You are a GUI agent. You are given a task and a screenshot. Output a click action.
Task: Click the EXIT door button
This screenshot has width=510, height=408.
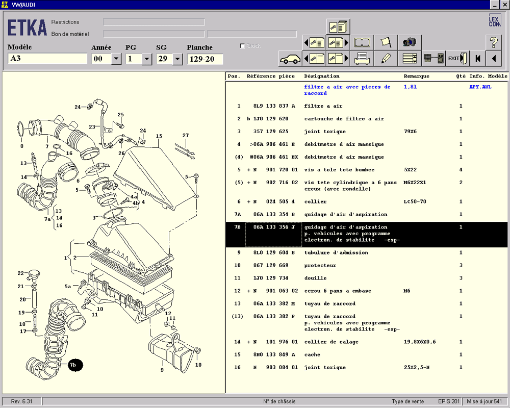[x=457, y=58]
